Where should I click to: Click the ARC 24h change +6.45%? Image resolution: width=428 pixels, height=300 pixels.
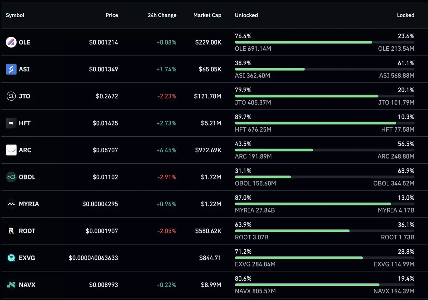[166, 150]
